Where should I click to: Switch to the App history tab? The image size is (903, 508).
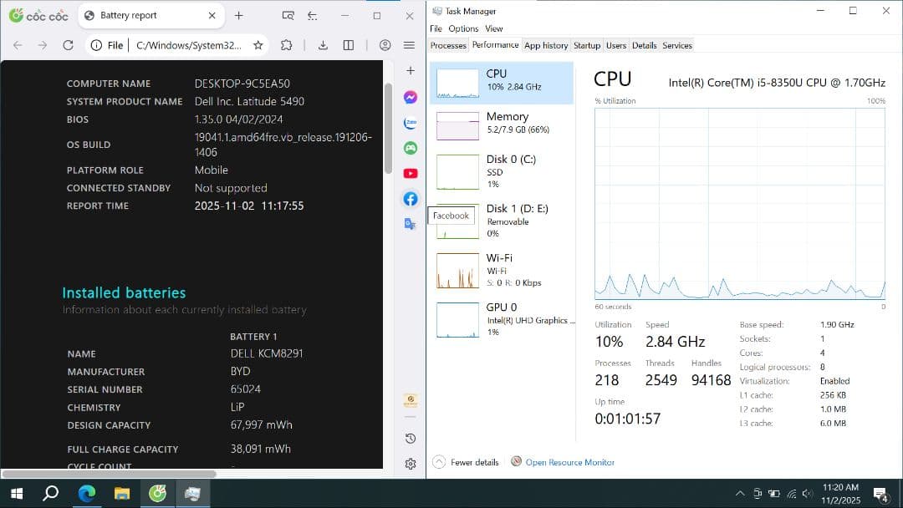(546, 45)
